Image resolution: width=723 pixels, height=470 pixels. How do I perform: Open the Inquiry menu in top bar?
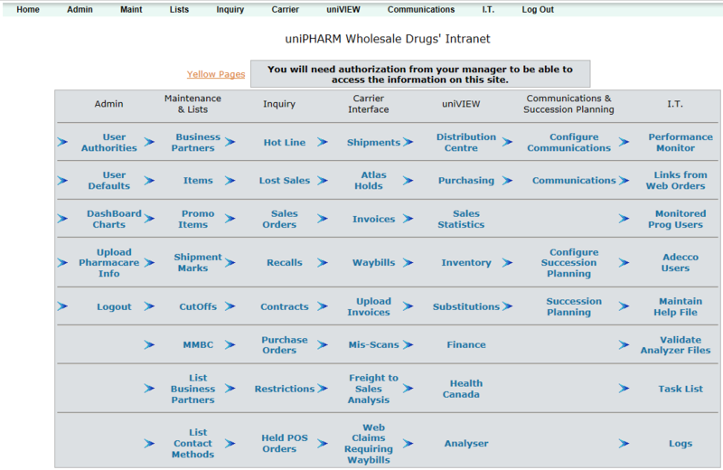pyautogui.click(x=230, y=9)
